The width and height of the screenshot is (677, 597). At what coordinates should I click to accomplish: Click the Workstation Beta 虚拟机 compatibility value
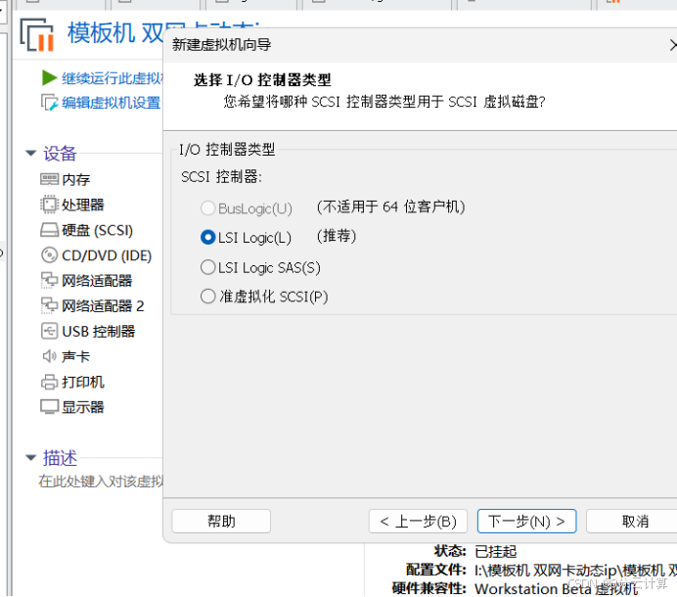click(x=557, y=589)
